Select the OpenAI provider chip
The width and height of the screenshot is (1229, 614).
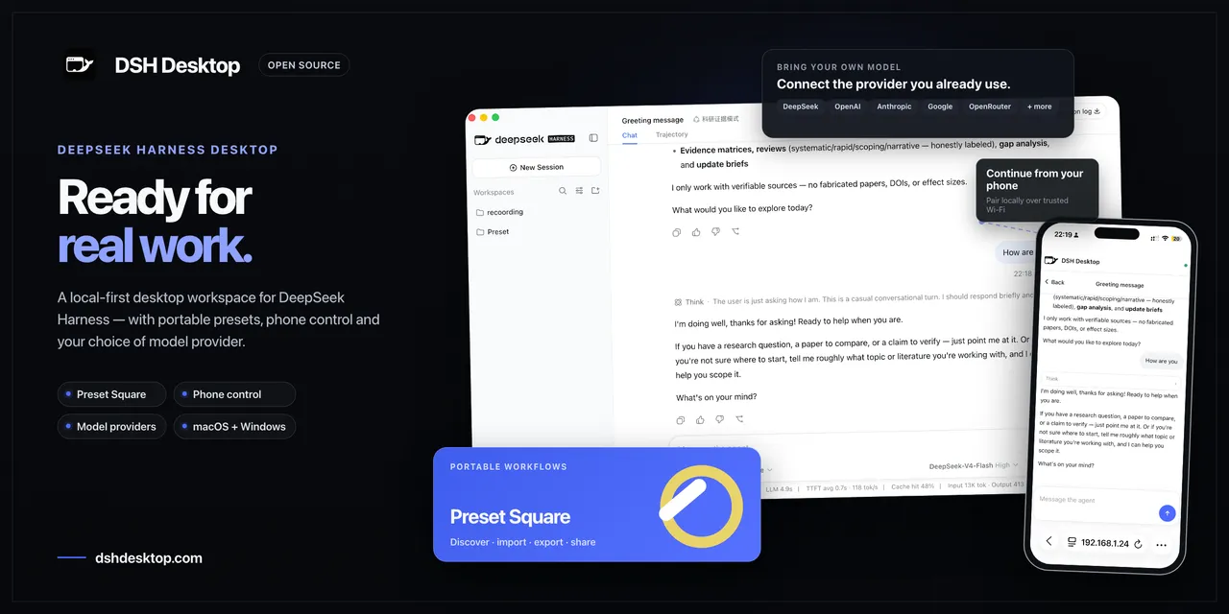[848, 106]
